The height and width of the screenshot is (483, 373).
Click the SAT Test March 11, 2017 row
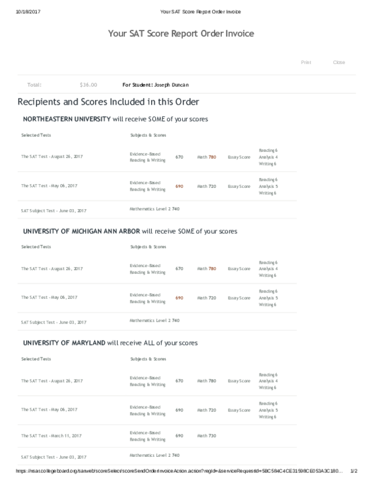pyautogui.click(x=51, y=436)
